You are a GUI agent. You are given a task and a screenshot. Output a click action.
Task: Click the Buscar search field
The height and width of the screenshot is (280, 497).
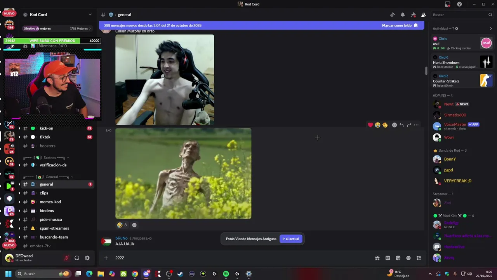coord(462,15)
